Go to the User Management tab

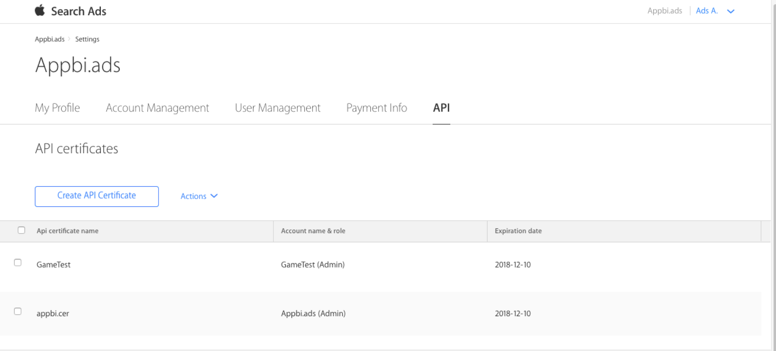click(x=277, y=108)
